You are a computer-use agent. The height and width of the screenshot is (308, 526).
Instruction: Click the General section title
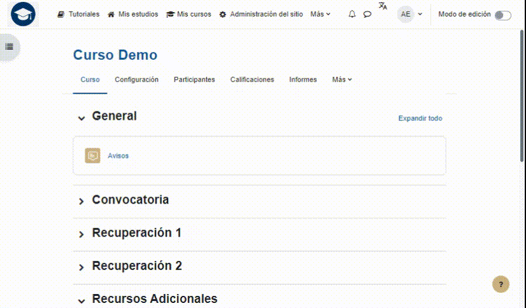tap(115, 116)
